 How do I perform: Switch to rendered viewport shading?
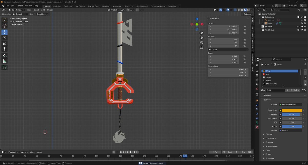(x=248, y=10)
